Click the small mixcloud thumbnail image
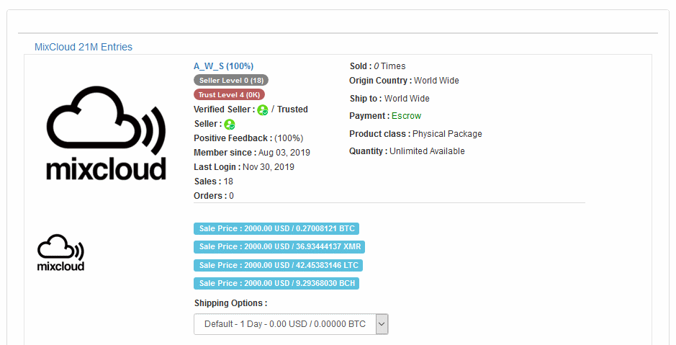 [60, 253]
